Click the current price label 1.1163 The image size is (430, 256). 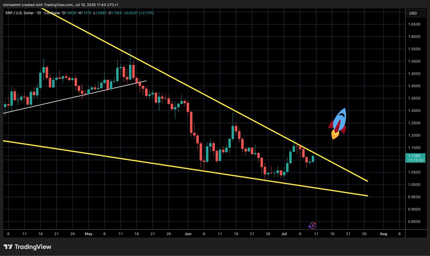pos(415,156)
